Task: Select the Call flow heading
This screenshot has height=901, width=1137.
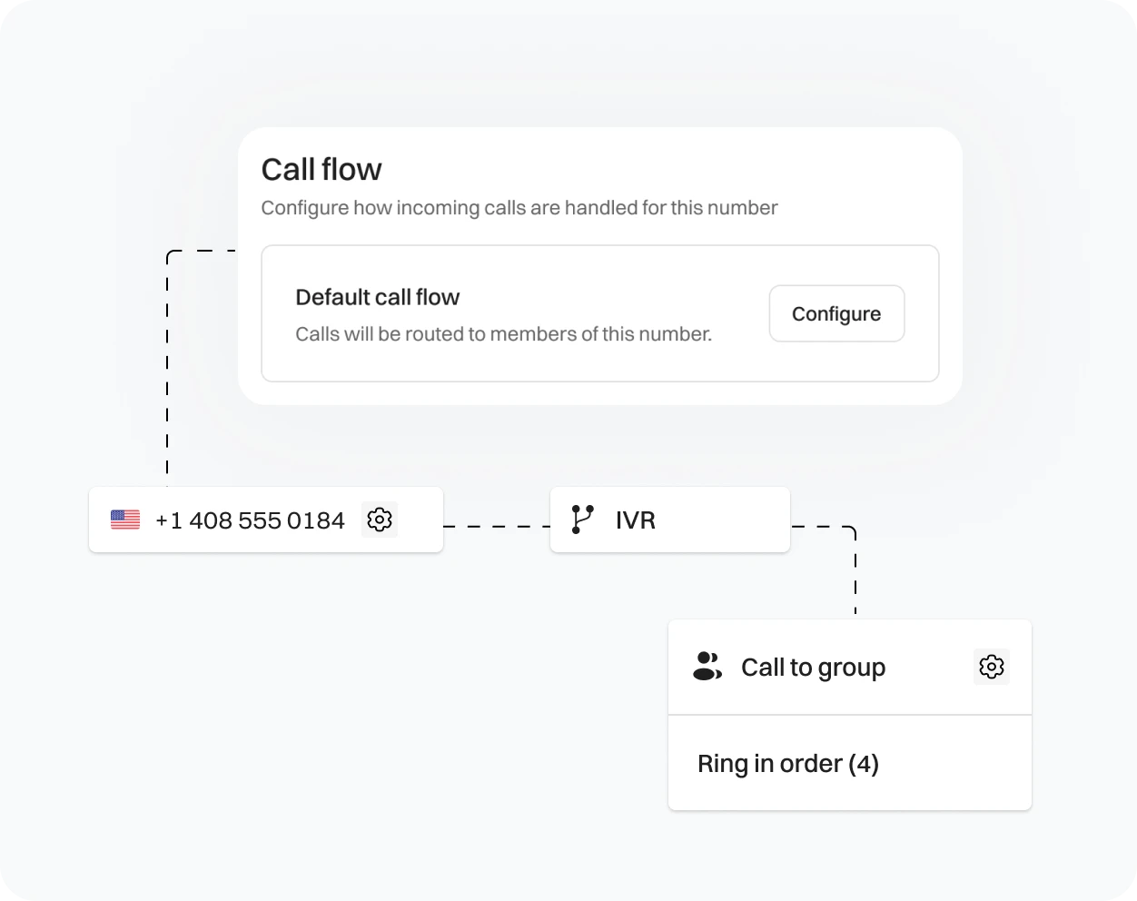Action: point(321,169)
